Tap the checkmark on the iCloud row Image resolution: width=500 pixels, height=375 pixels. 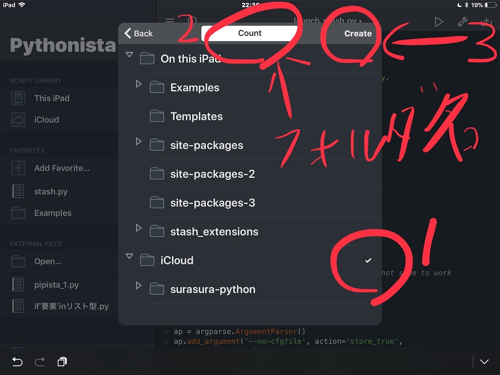tap(368, 261)
